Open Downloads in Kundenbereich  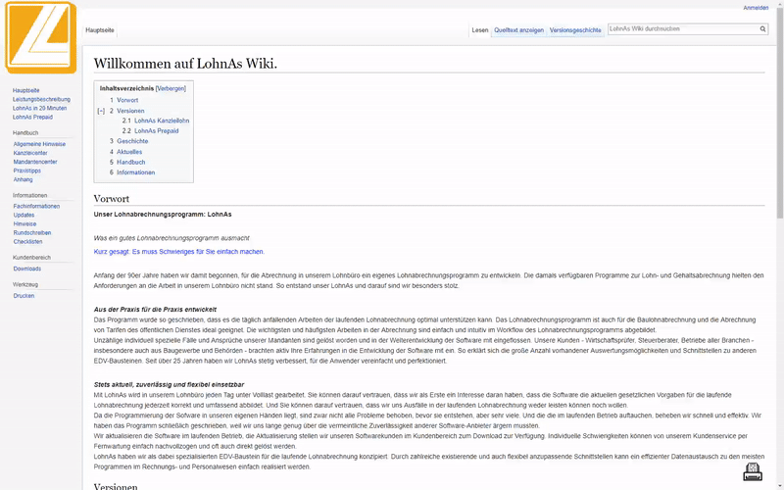point(27,269)
